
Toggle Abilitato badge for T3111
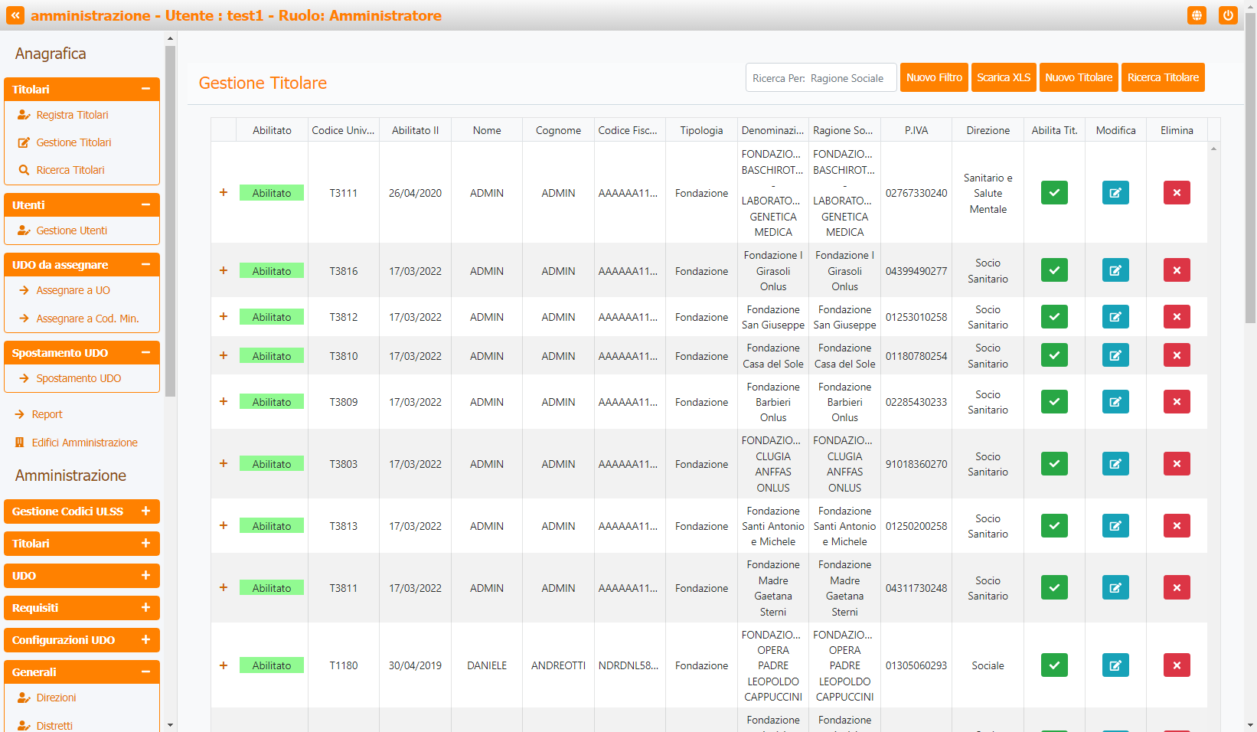[272, 193]
